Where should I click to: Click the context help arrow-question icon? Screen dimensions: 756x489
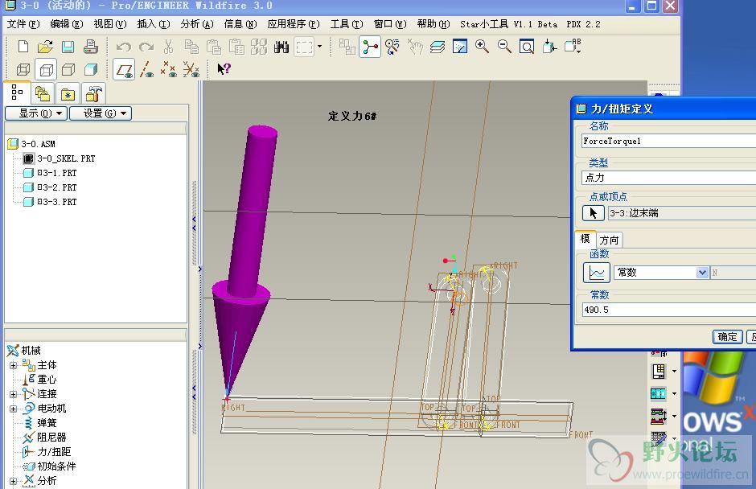tap(224, 69)
